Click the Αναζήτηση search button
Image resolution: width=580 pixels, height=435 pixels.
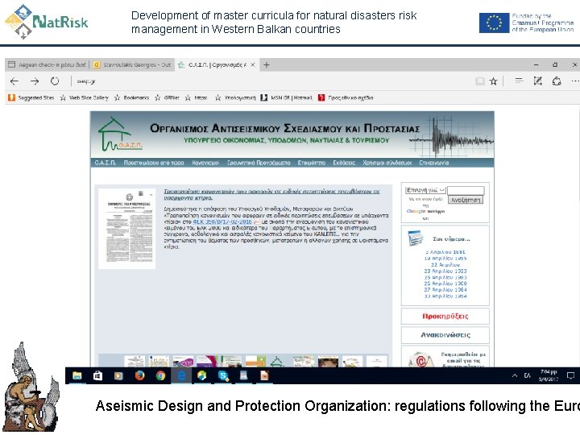click(466, 200)
